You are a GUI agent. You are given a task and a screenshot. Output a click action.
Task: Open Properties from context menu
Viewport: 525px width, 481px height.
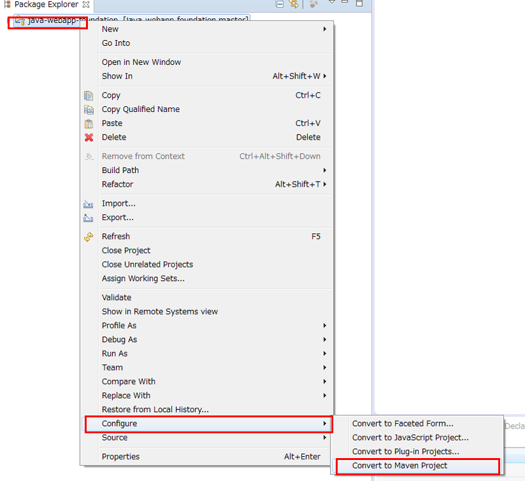point(121,457)
